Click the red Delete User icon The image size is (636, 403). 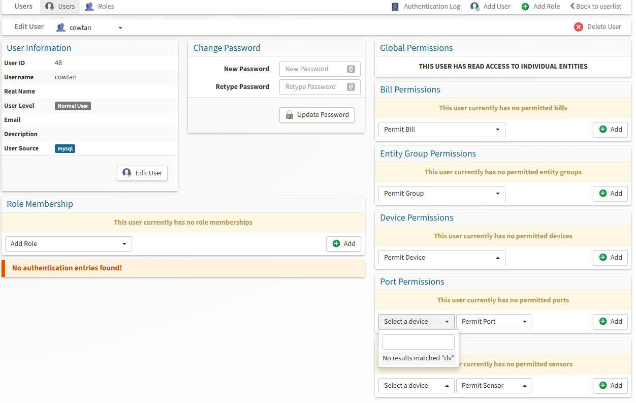(578, 27)
